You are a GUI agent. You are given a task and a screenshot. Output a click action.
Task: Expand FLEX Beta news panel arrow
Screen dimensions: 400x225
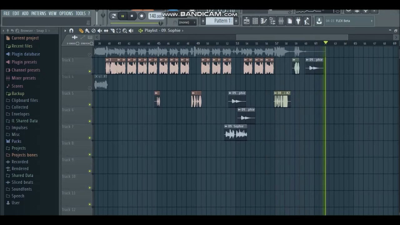coord(372,21)
